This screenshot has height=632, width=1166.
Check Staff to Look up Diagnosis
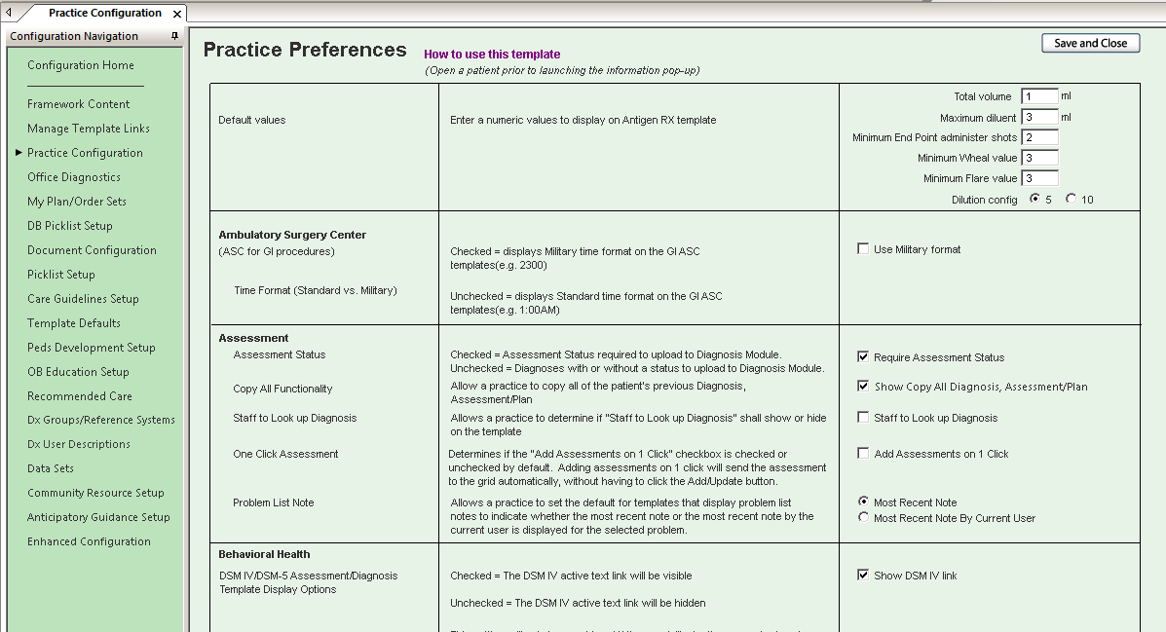[x=863, y=417]
